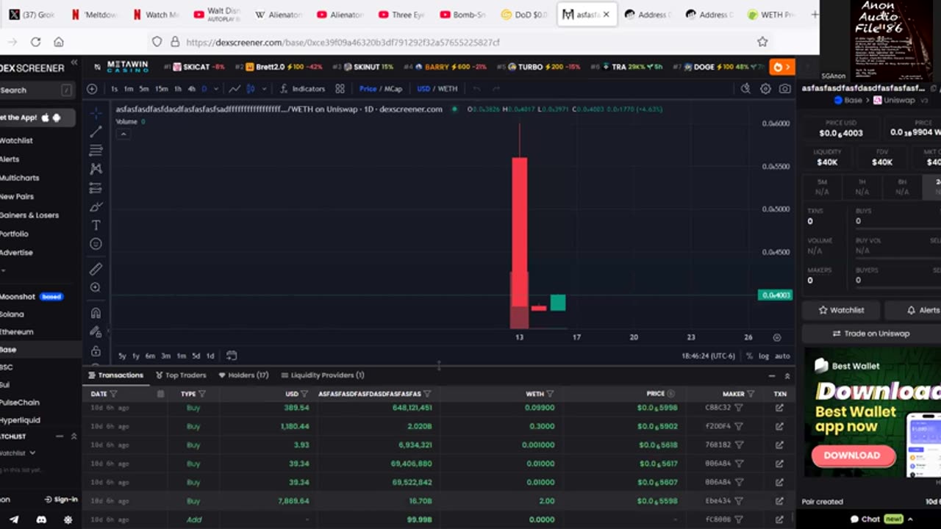
Task: Open the go-to-date calendar icon
Action: [232, 356]
